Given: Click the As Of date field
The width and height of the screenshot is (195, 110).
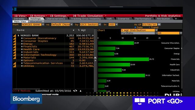Looking at the screenshot, I should tap(150, 24).
